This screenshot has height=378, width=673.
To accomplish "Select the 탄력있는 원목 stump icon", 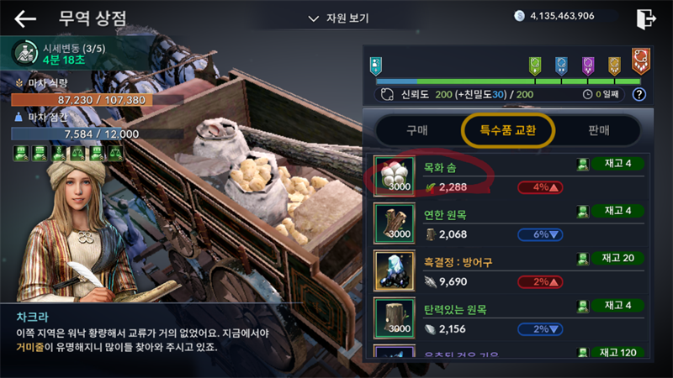I will (x=395, y=318).
